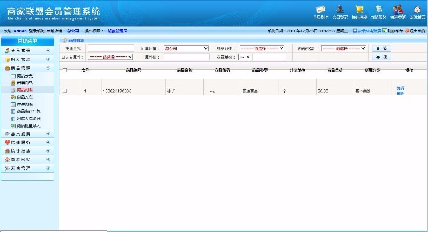This screenshot has width=428, height=232.
Task: Tick the checkbox for row 150824190336
Action: pos(64,91)
